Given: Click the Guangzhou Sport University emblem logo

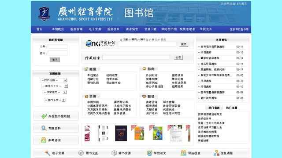Looking at the screenshot, I should (44, 14).
